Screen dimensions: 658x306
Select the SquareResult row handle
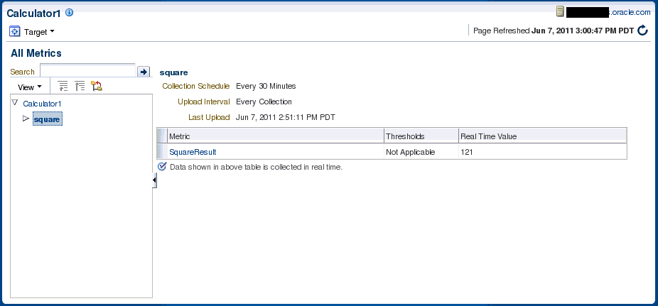tap(161, 152)
